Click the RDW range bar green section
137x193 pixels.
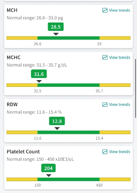point(68,132)
